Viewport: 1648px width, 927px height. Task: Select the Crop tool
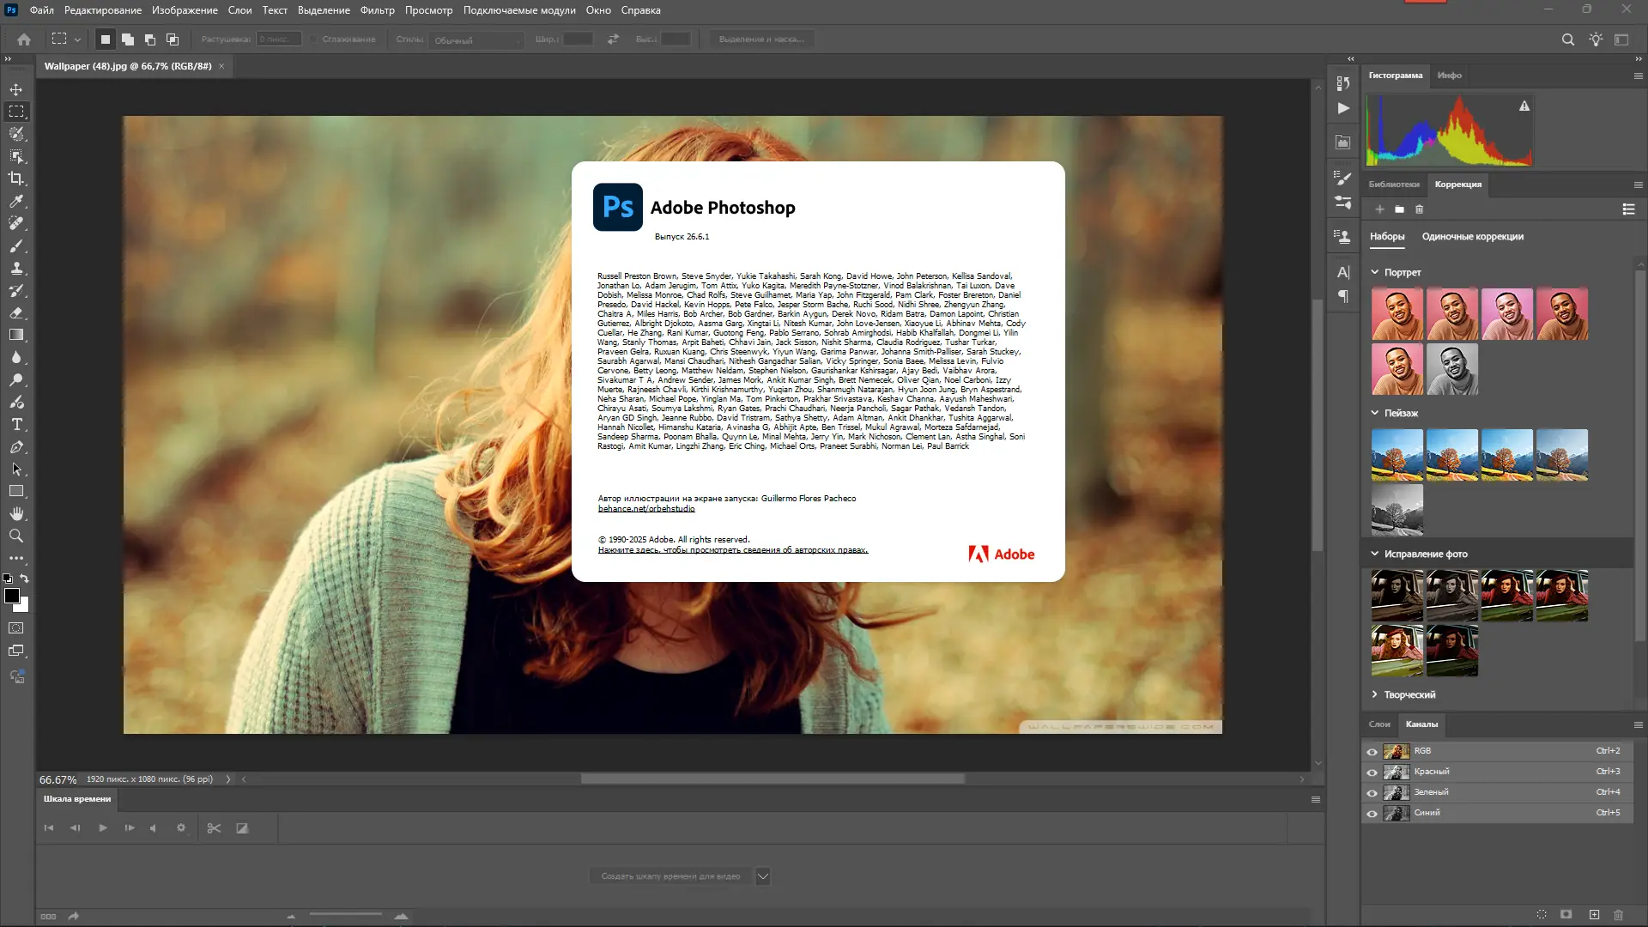click(x=16, y=179)
